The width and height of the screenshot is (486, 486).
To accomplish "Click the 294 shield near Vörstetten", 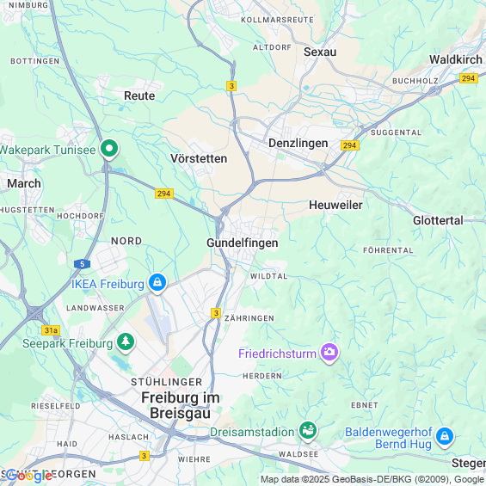I will [164, 194].
